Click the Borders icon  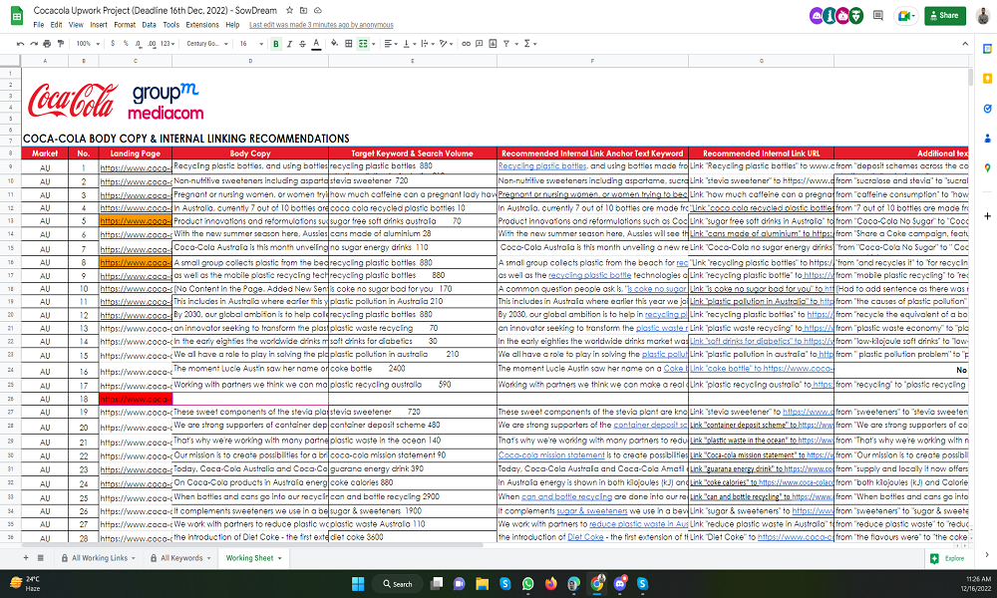[x=348, y=44]
